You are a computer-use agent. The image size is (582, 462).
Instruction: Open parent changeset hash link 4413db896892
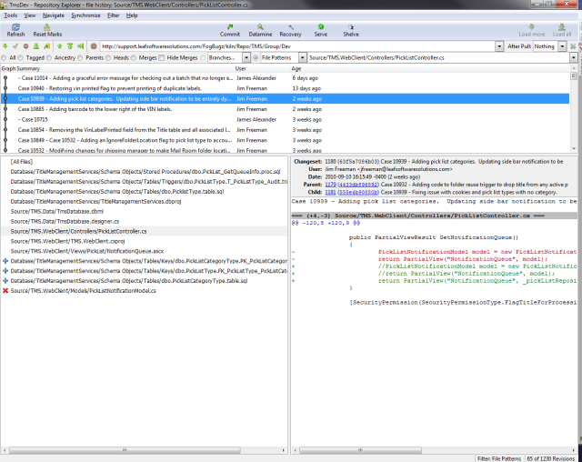coord(358,185)
